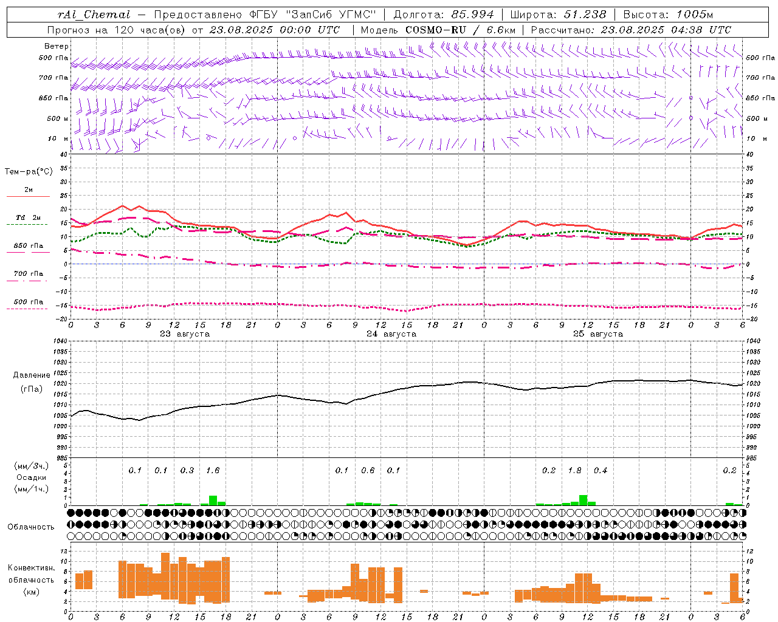778x622 pixels.
Task: Click the "2м" temperature legend label
Action: [29, 190]
